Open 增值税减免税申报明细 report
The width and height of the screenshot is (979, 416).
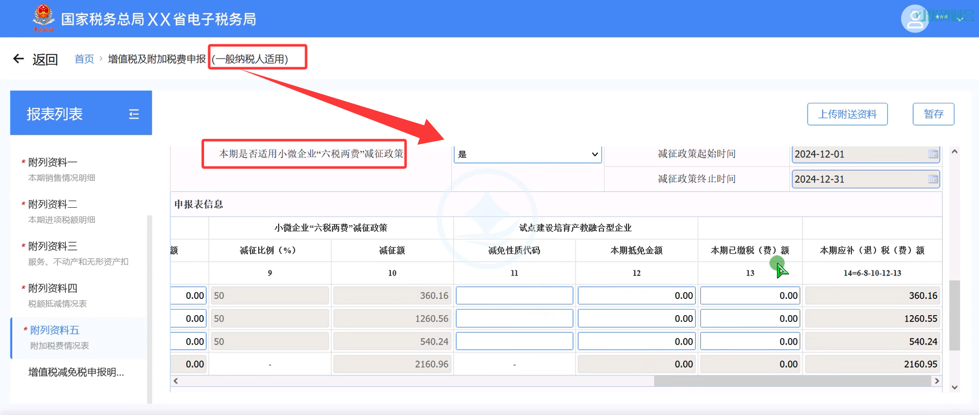[76, 372]
